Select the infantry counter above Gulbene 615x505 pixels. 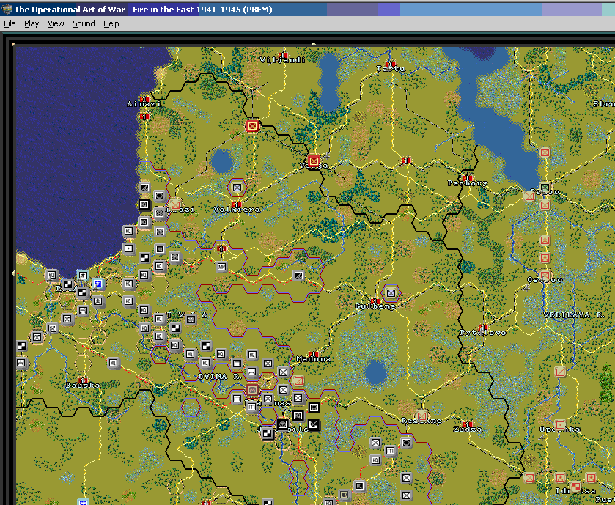[391, 293]
